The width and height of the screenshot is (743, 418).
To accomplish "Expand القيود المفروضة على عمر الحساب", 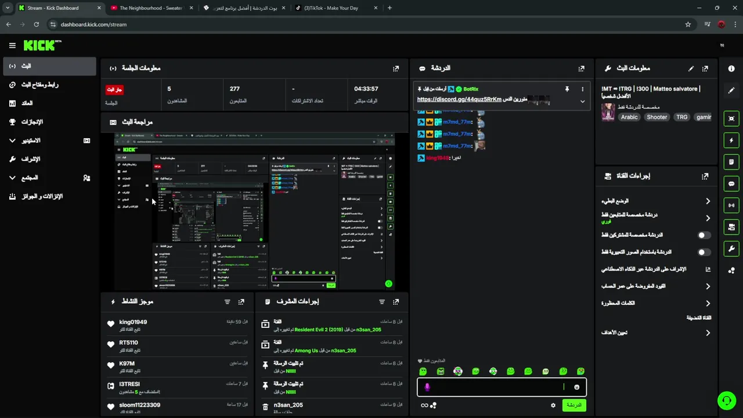I will [x=708, y=286].
